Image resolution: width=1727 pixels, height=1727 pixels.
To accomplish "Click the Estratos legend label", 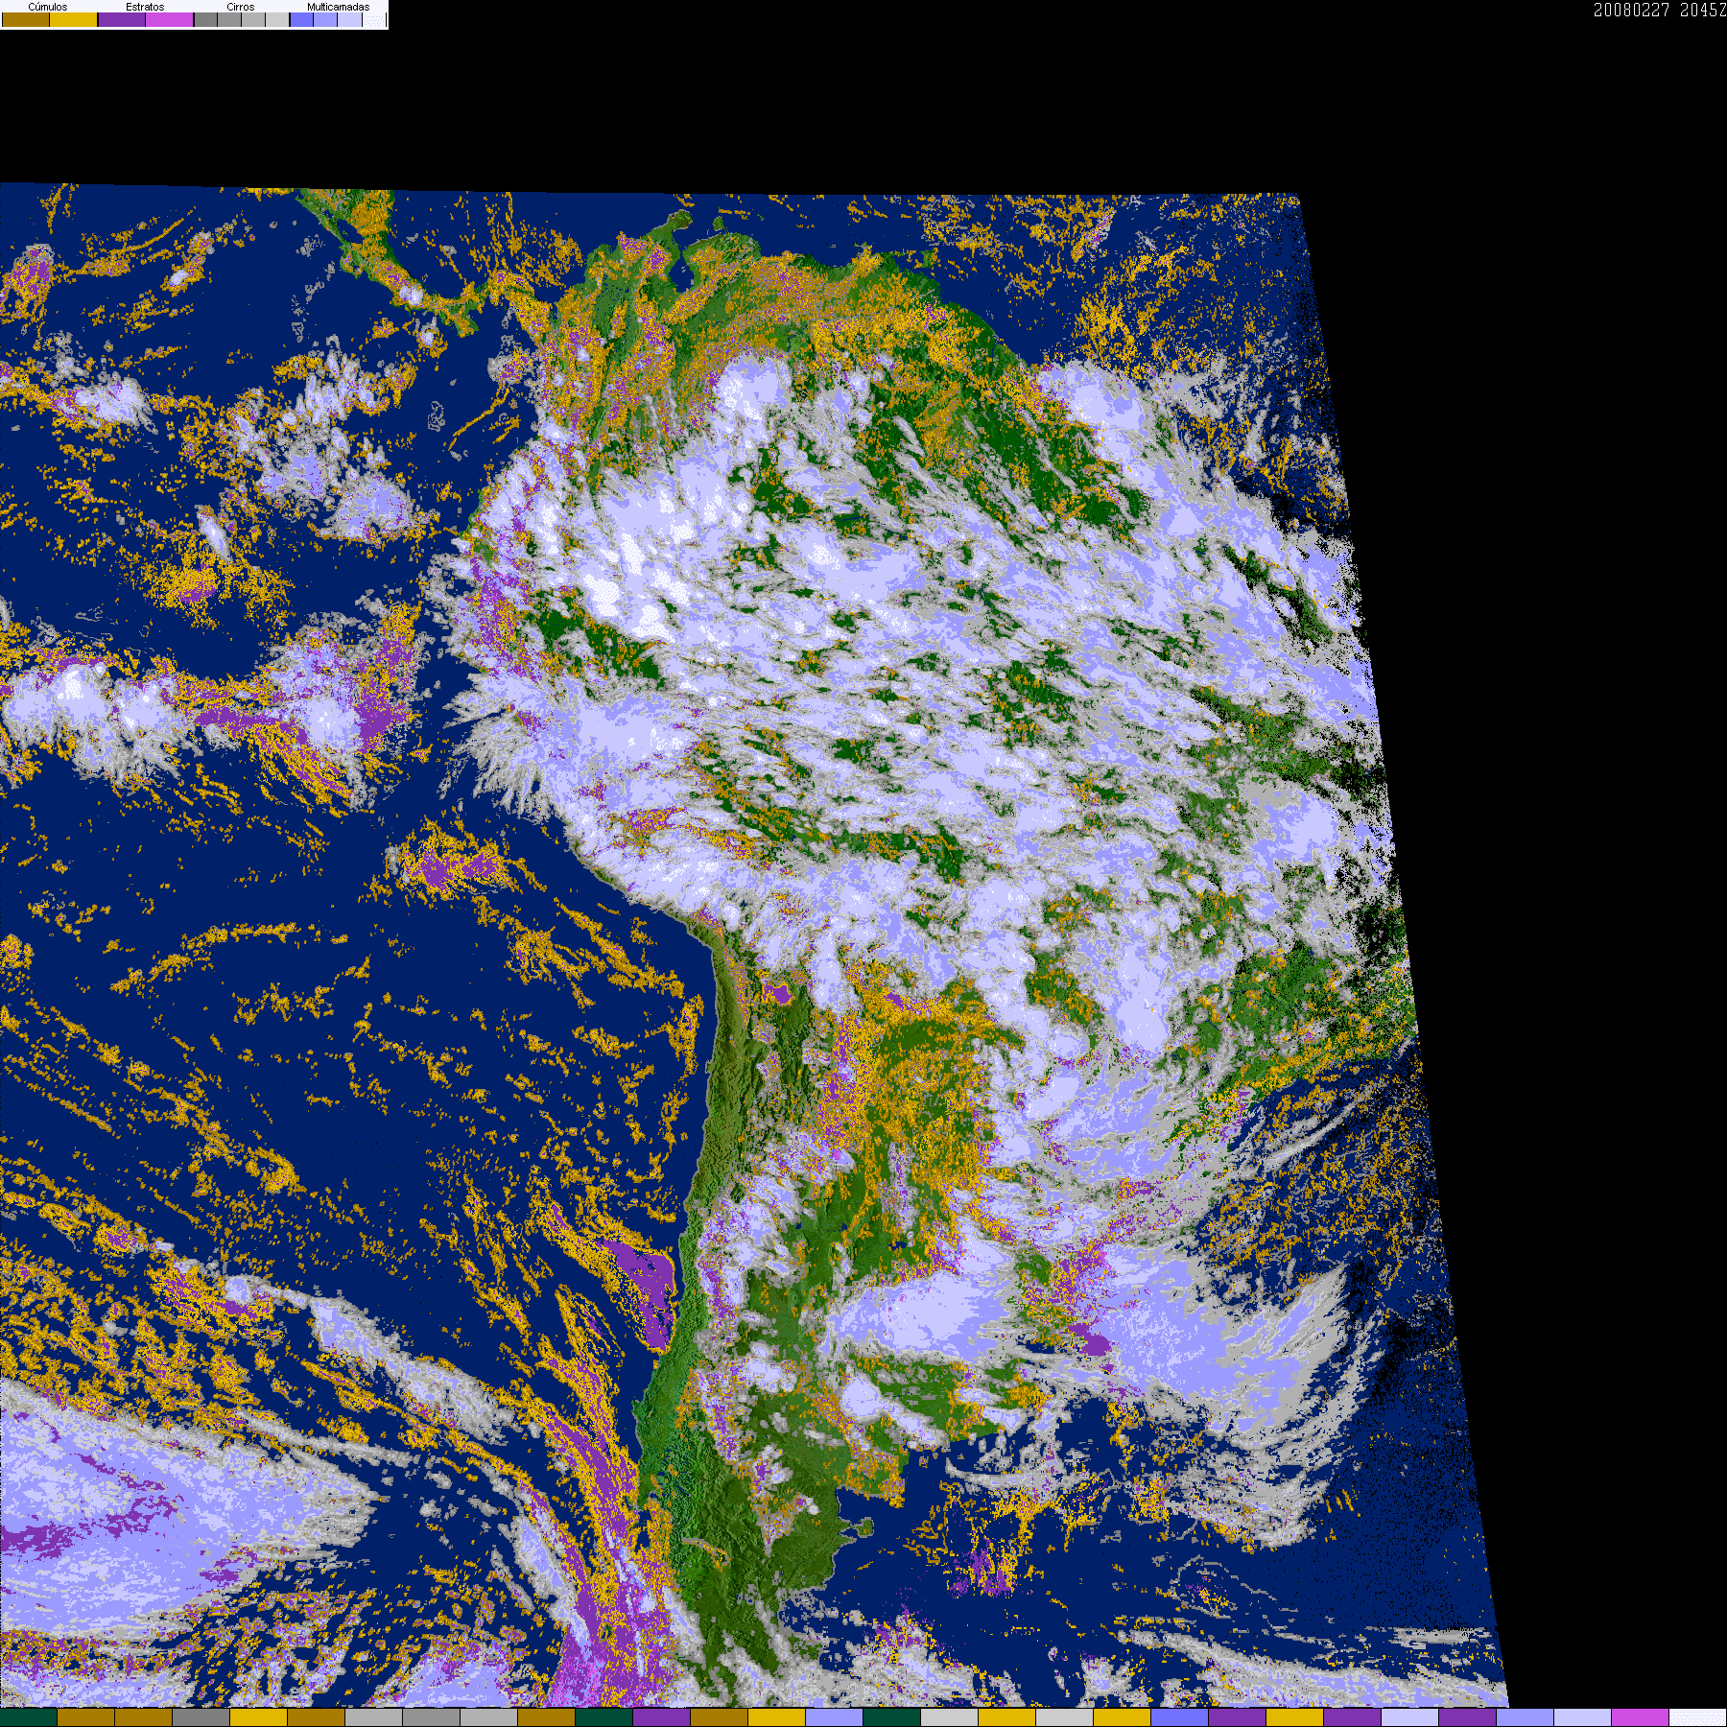I will point(145,7).
